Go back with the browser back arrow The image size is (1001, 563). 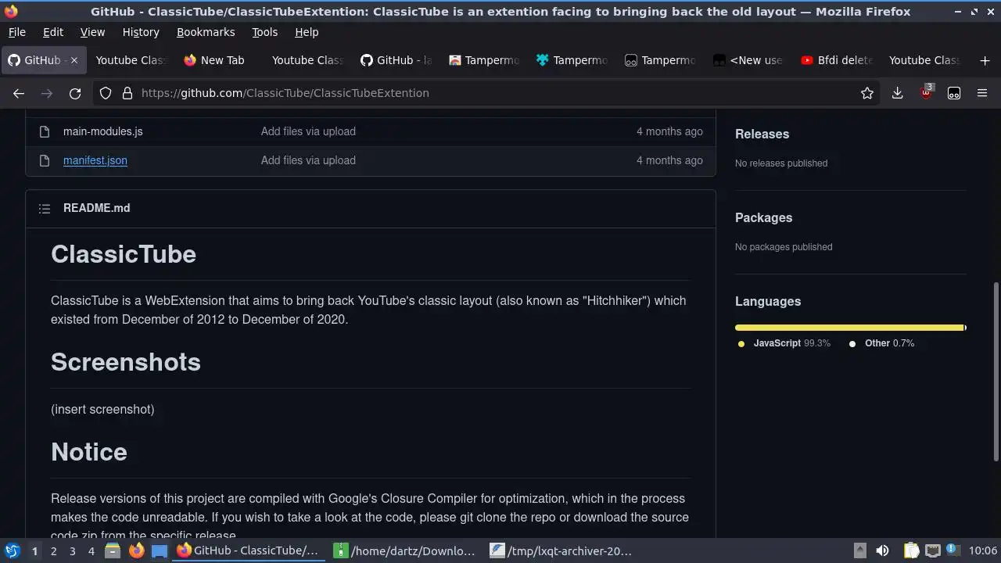(19, 93)
